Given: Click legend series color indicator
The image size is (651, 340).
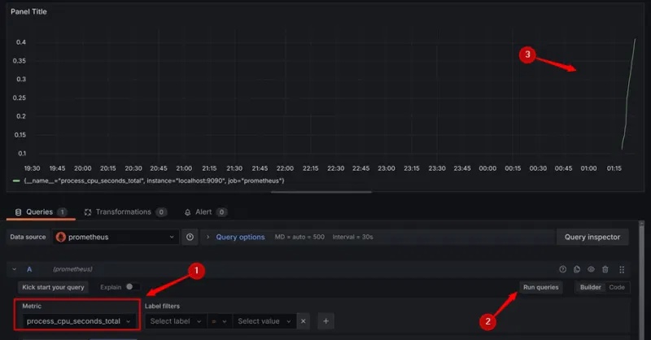Looking at the screenshot, I should tap(16, 181).
